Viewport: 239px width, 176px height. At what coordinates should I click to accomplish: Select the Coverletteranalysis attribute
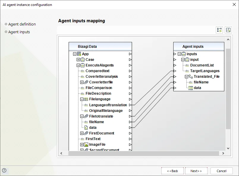click(102, 77)
